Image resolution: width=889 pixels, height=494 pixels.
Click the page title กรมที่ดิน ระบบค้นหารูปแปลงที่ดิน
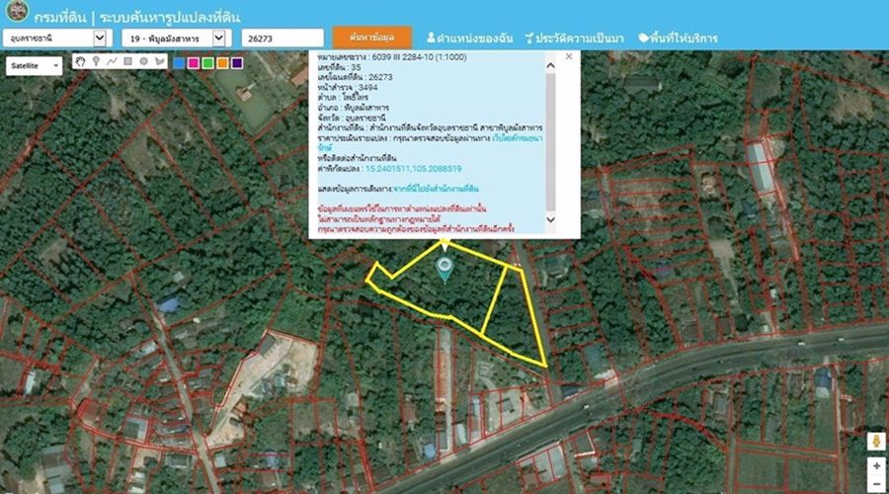pos(136,17)
